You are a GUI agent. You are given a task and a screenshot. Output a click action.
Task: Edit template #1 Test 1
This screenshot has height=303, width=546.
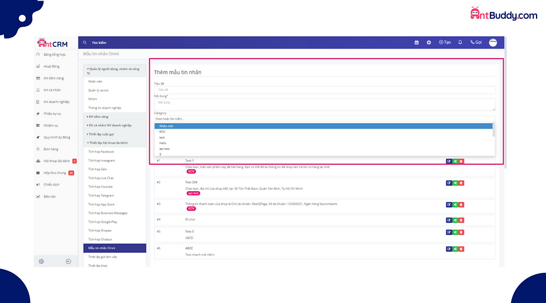point(449,162)
